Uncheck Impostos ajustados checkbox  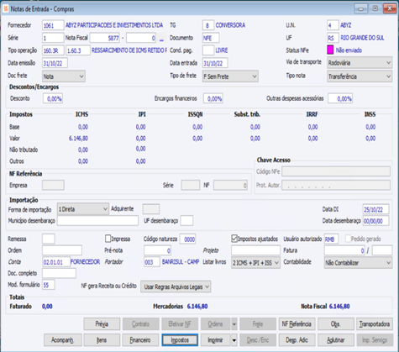coord(234,239)
